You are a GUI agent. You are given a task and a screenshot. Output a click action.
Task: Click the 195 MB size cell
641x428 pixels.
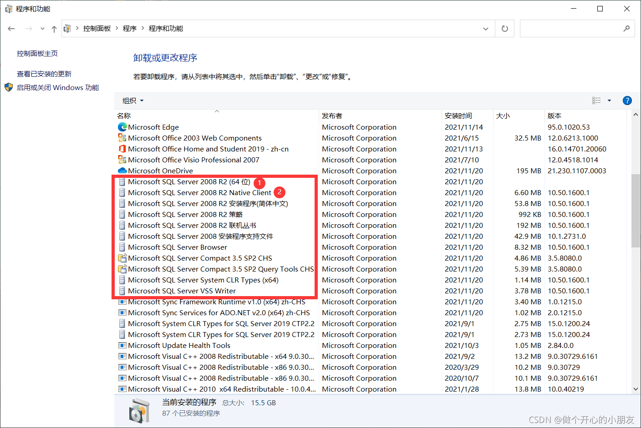click(x=529, y=171)
